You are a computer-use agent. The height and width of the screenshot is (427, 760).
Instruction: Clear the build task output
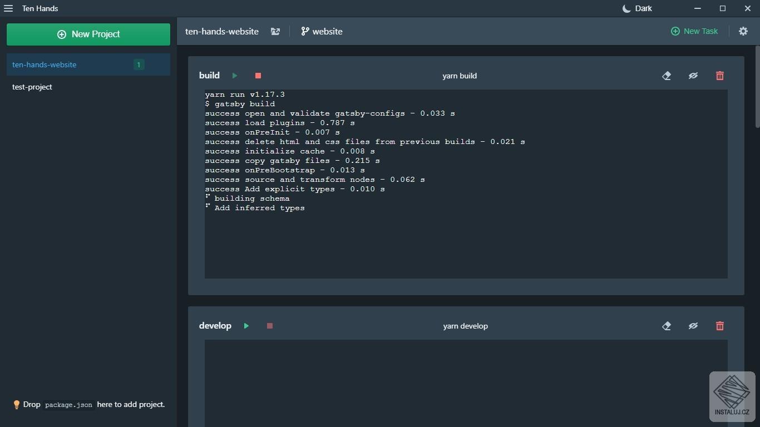667,76
